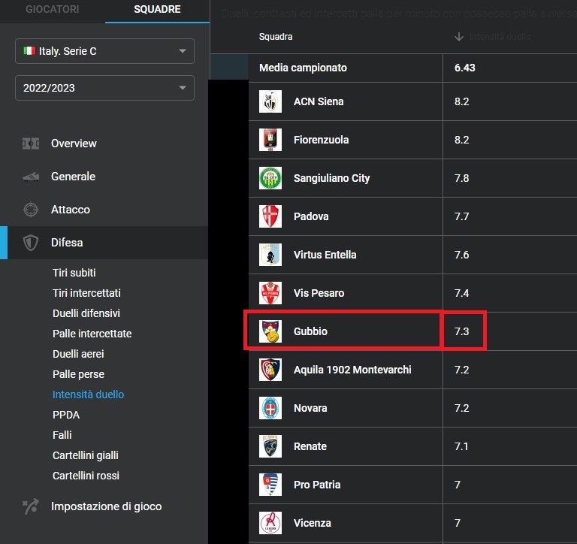Select Cartellini rossi stat
Image resolution: width=577 pixels, height=544 pixels.
coord(86,476)
